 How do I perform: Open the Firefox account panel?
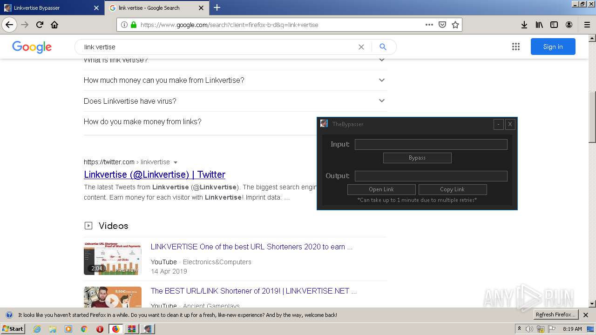pyautogui.click(x=569, y=25)
